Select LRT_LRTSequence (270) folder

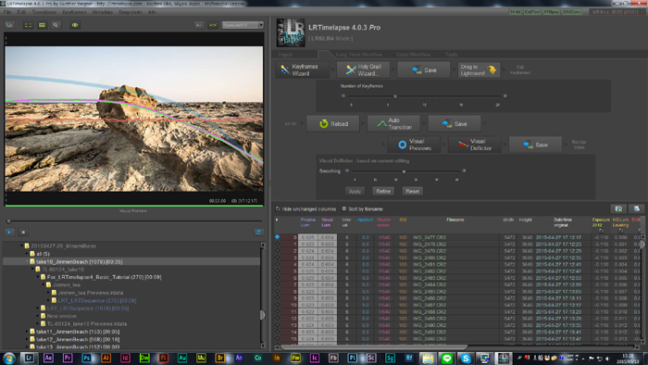[x=96, y=300]
